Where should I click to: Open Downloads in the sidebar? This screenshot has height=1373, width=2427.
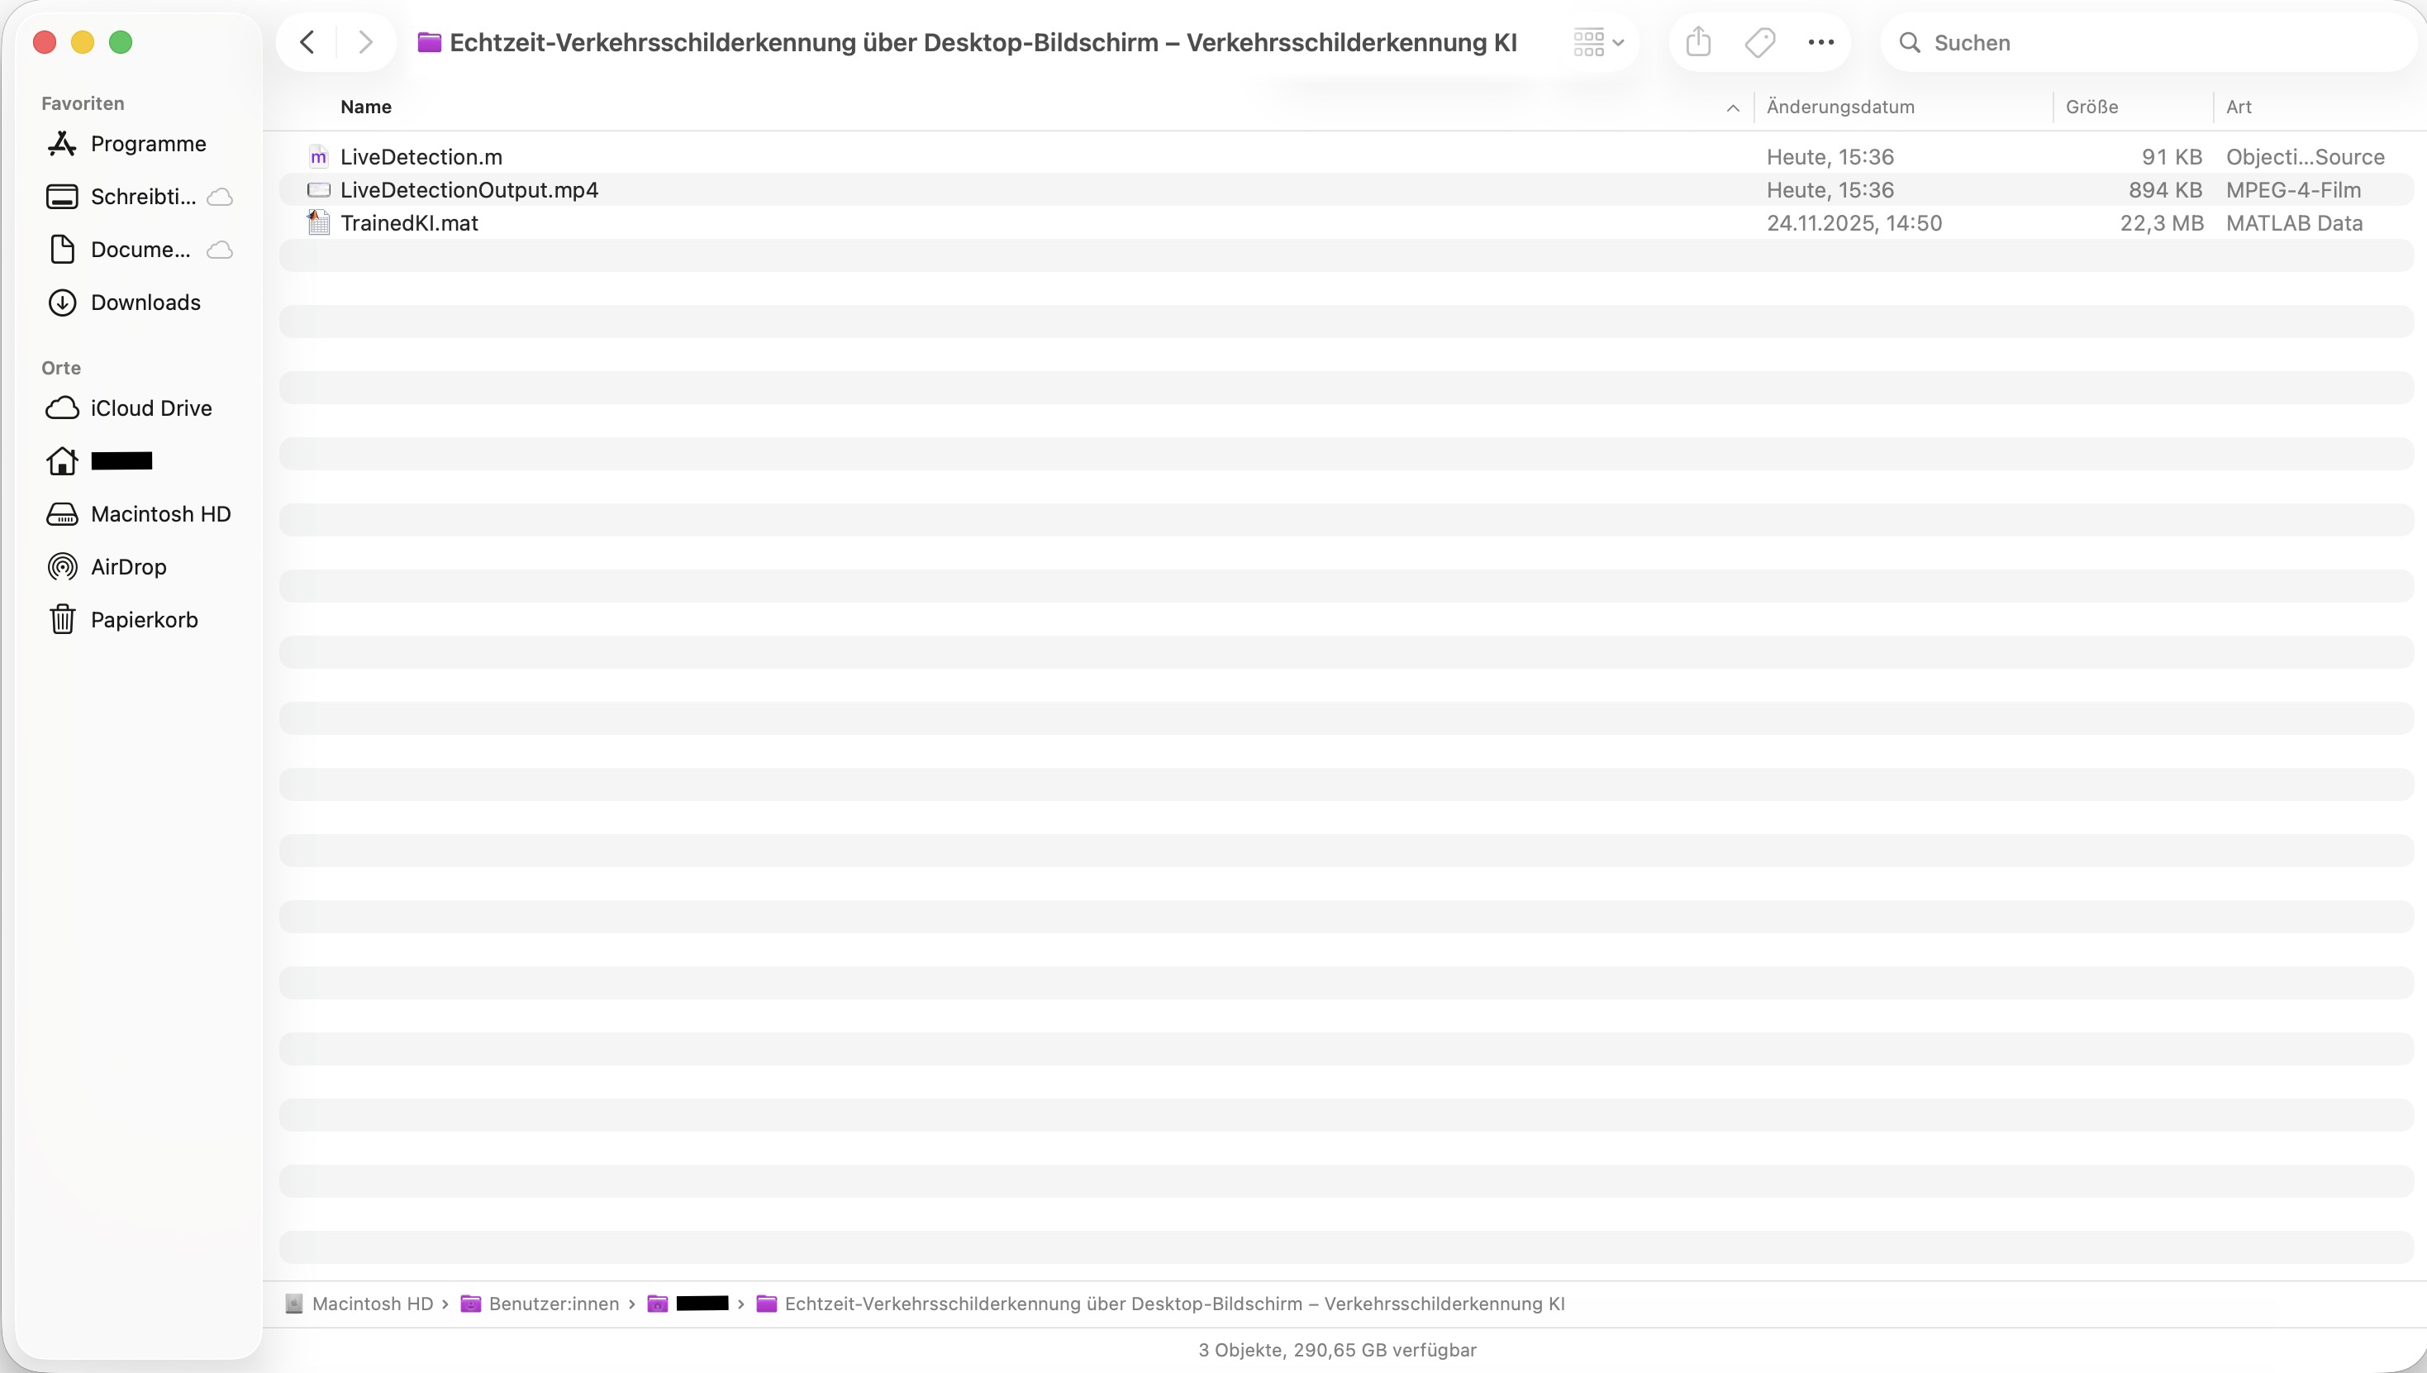pyautogui.click(x=145, y=303)
